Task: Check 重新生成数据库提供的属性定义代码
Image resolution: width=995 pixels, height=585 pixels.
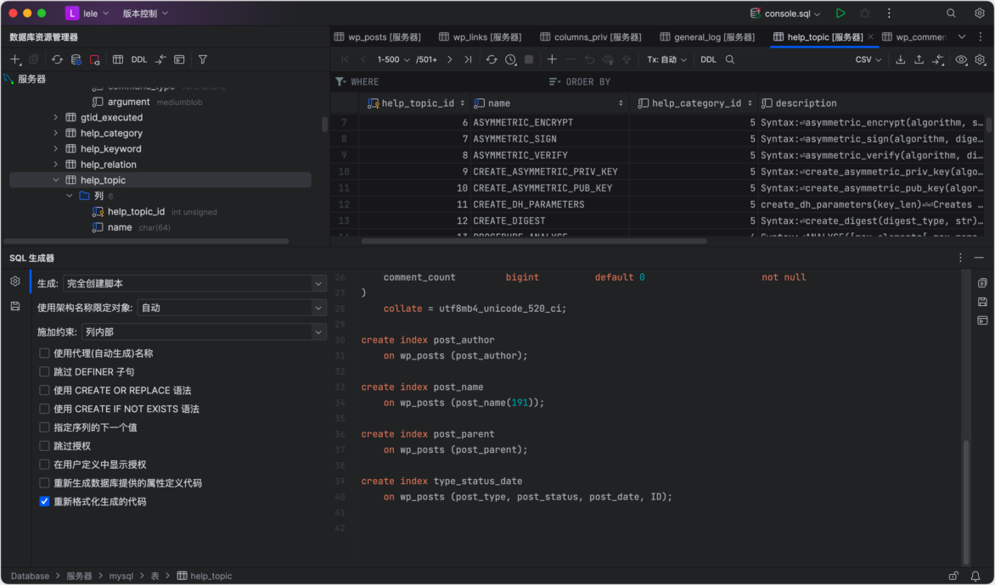Action: [44, 483]
